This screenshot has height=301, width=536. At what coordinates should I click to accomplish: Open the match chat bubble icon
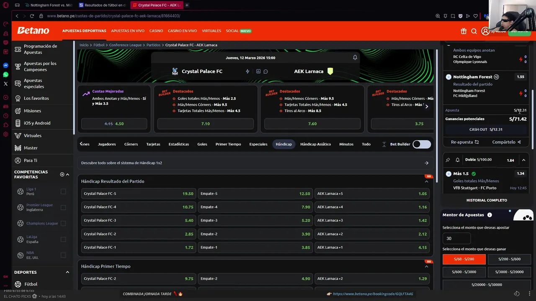pos(265,71)
